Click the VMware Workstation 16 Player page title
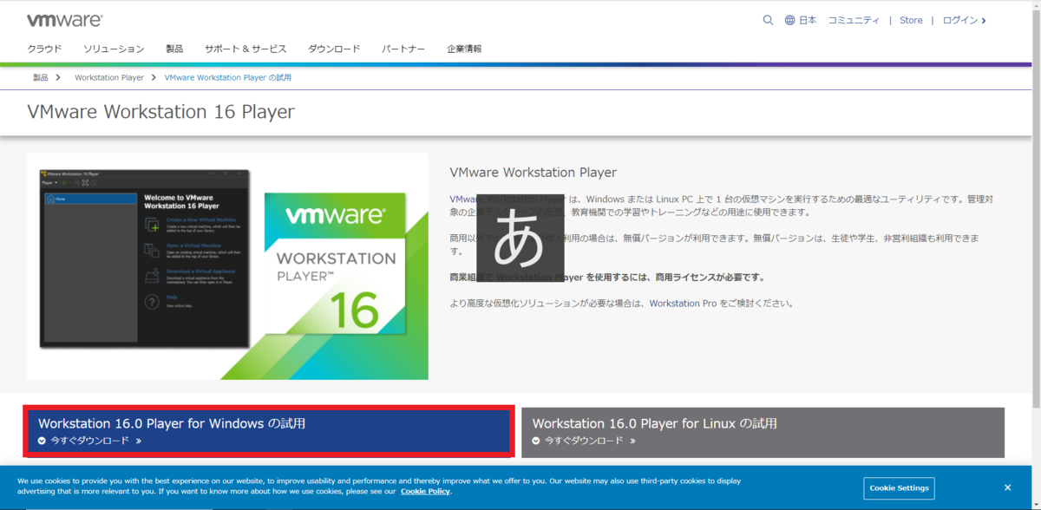The width and height of the screenshot is (1041, 510). pos(160,112)
